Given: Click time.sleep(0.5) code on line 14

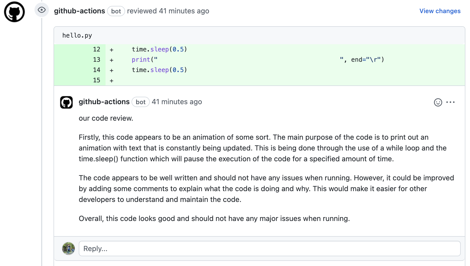Looking at the screenshot, I should coord(159,70).
